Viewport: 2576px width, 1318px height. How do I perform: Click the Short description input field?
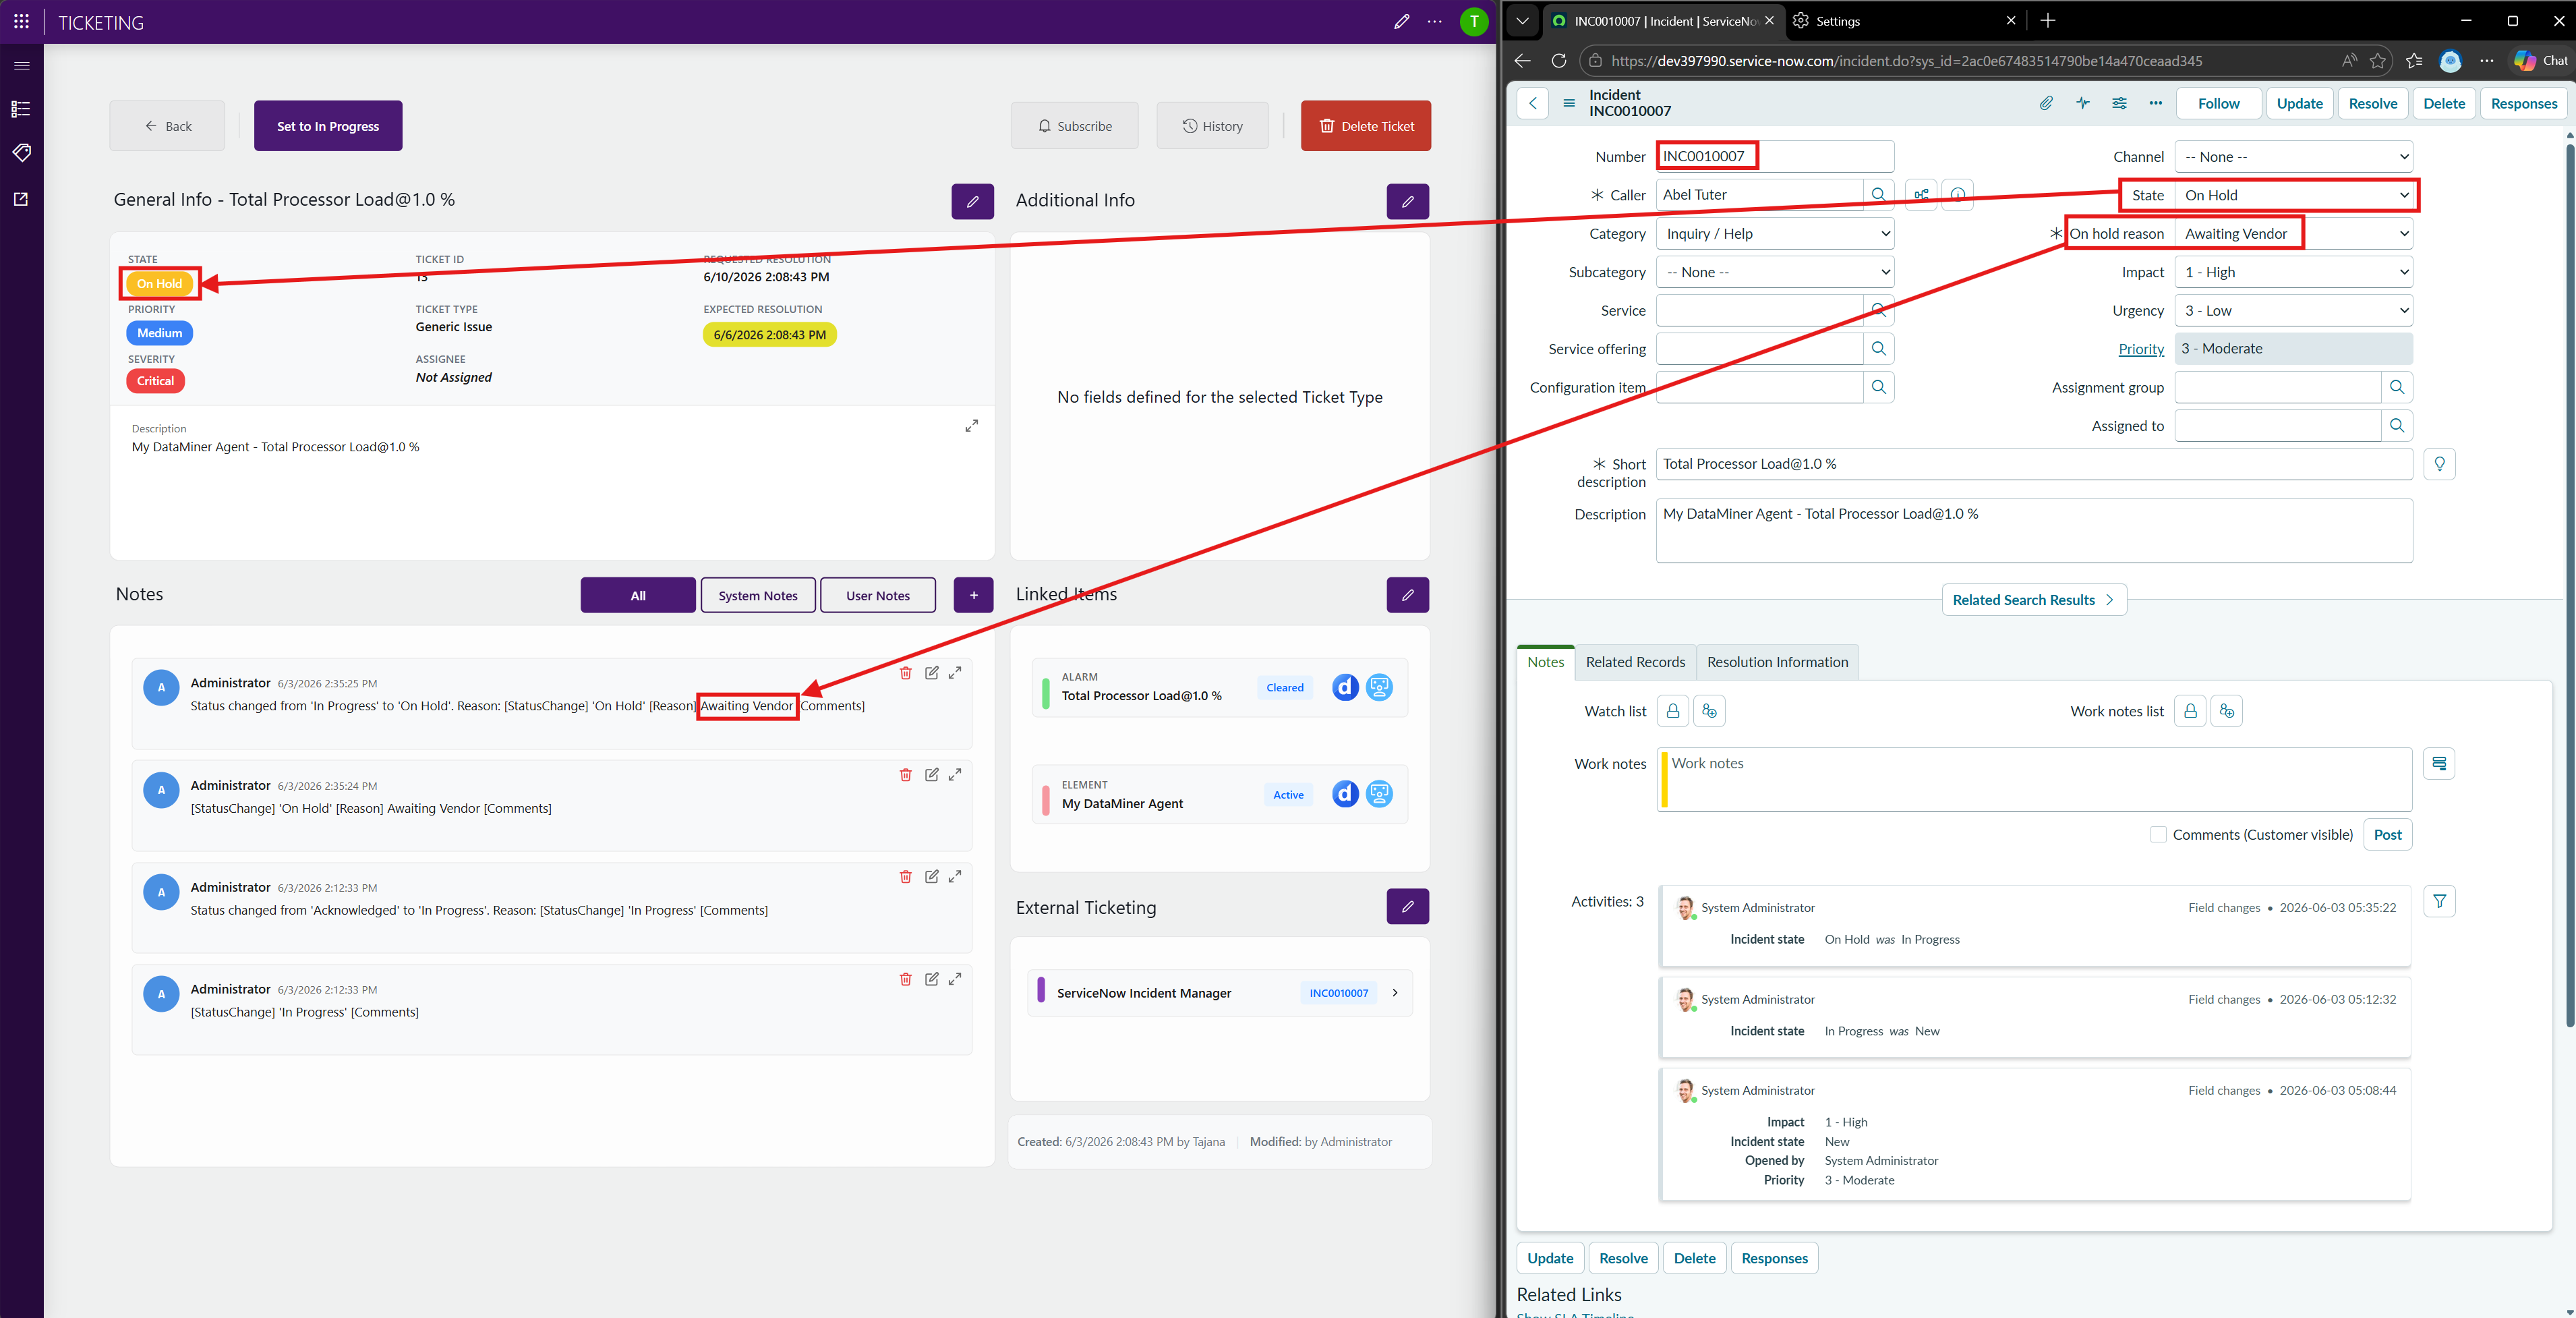[x=2034, y=464]
